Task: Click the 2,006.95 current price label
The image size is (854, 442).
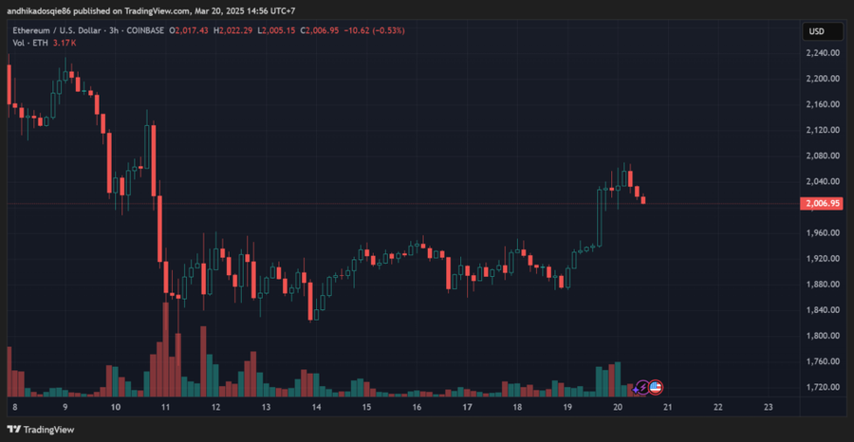Action: [x=820, y=204]
